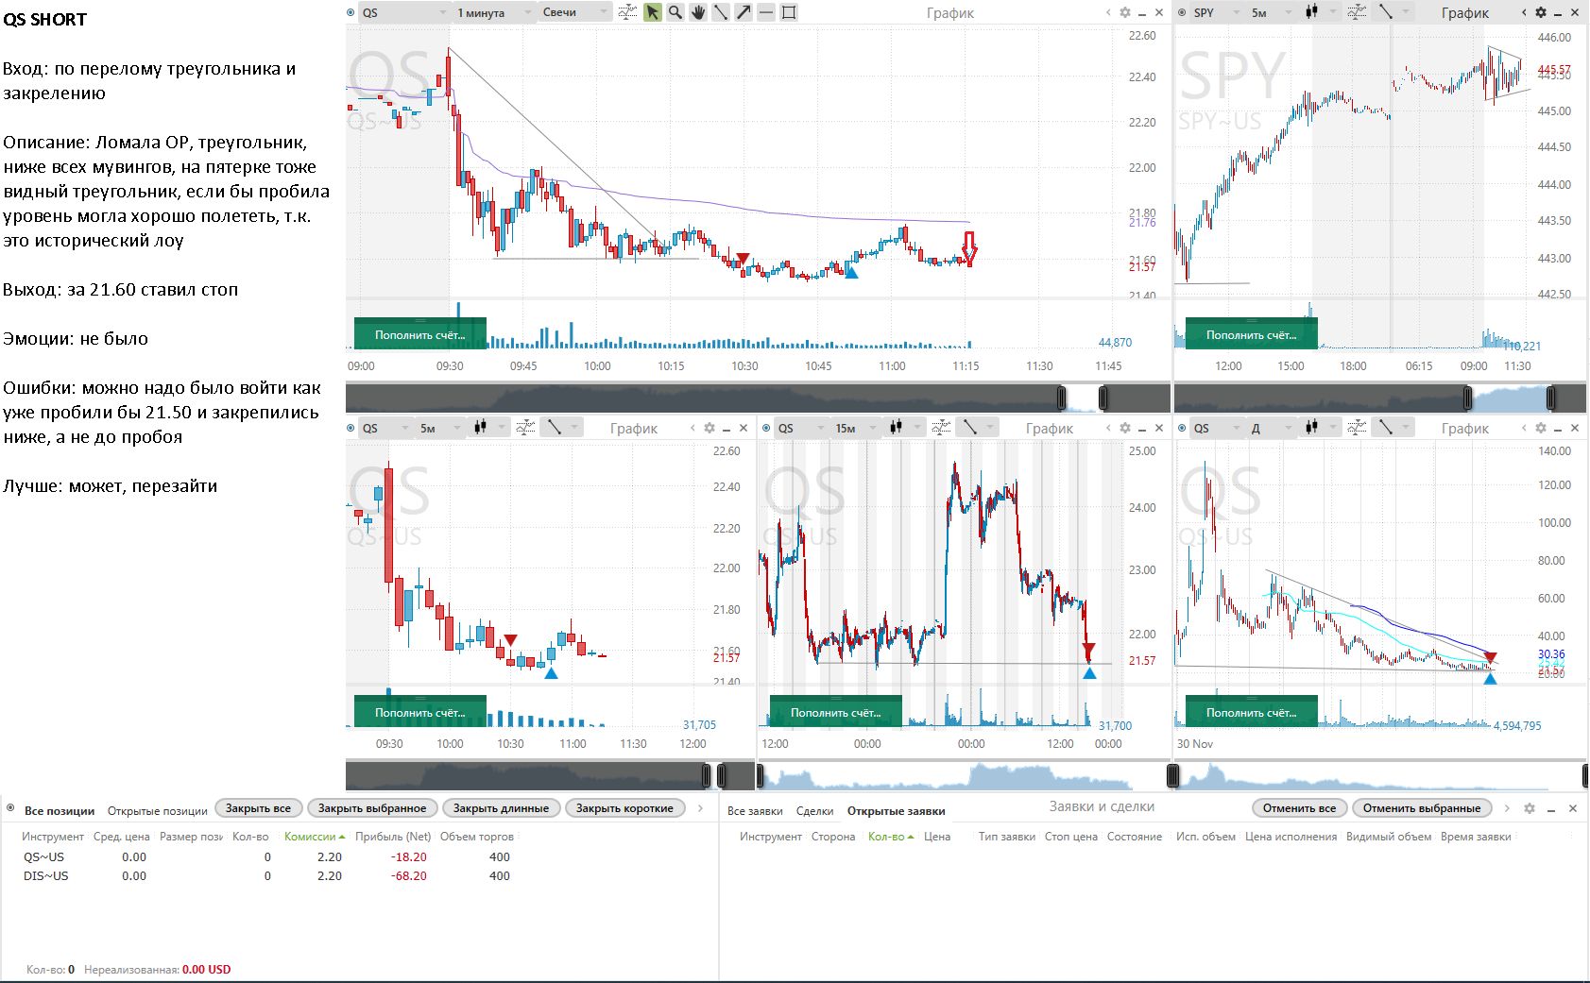The image size is (1590, 983).
Task: Toggle link radio on QS 1-minute chart
Action: tap(351, 12)
